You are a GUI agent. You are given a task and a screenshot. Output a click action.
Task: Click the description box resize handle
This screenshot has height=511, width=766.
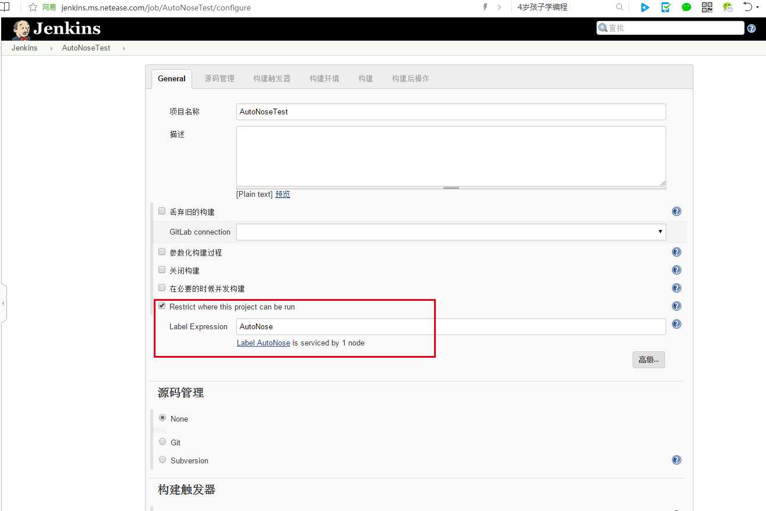(451, 188)
